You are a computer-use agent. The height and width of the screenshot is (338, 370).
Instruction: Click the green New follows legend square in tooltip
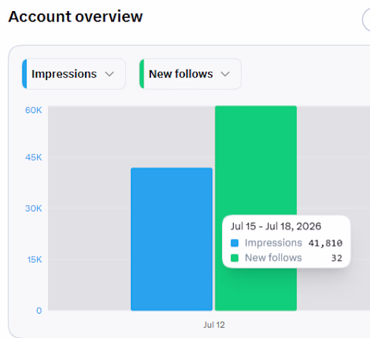(x=235, y=258)
